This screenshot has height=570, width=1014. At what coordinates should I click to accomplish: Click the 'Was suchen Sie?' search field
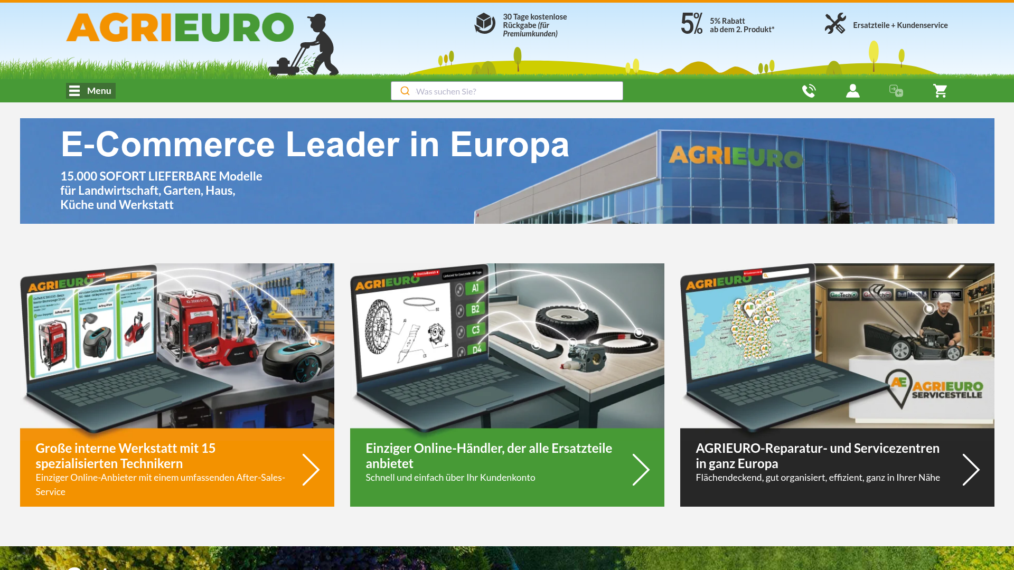(x=507, y=91)
